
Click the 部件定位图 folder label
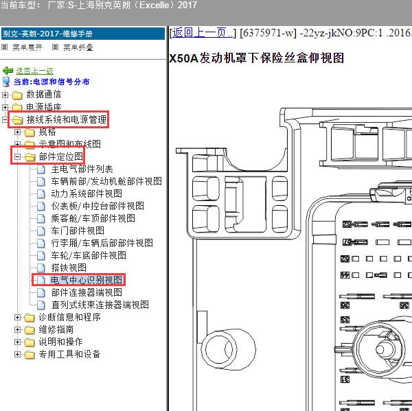point(60,157)
